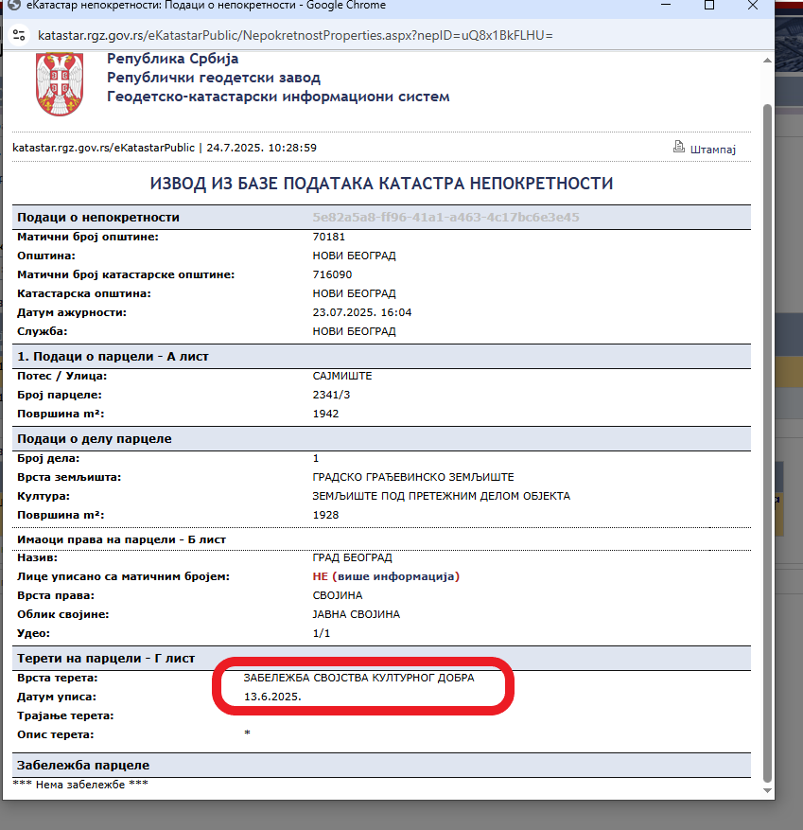
Task: Click the Штампај print link
Action: coord(712,150)
